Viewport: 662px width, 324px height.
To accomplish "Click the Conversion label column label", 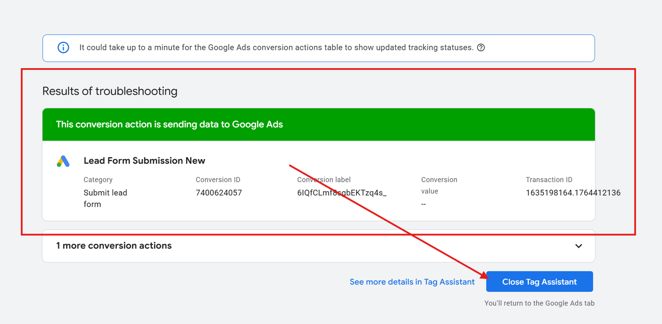I will pyautogui.click(x=324, y=180).
